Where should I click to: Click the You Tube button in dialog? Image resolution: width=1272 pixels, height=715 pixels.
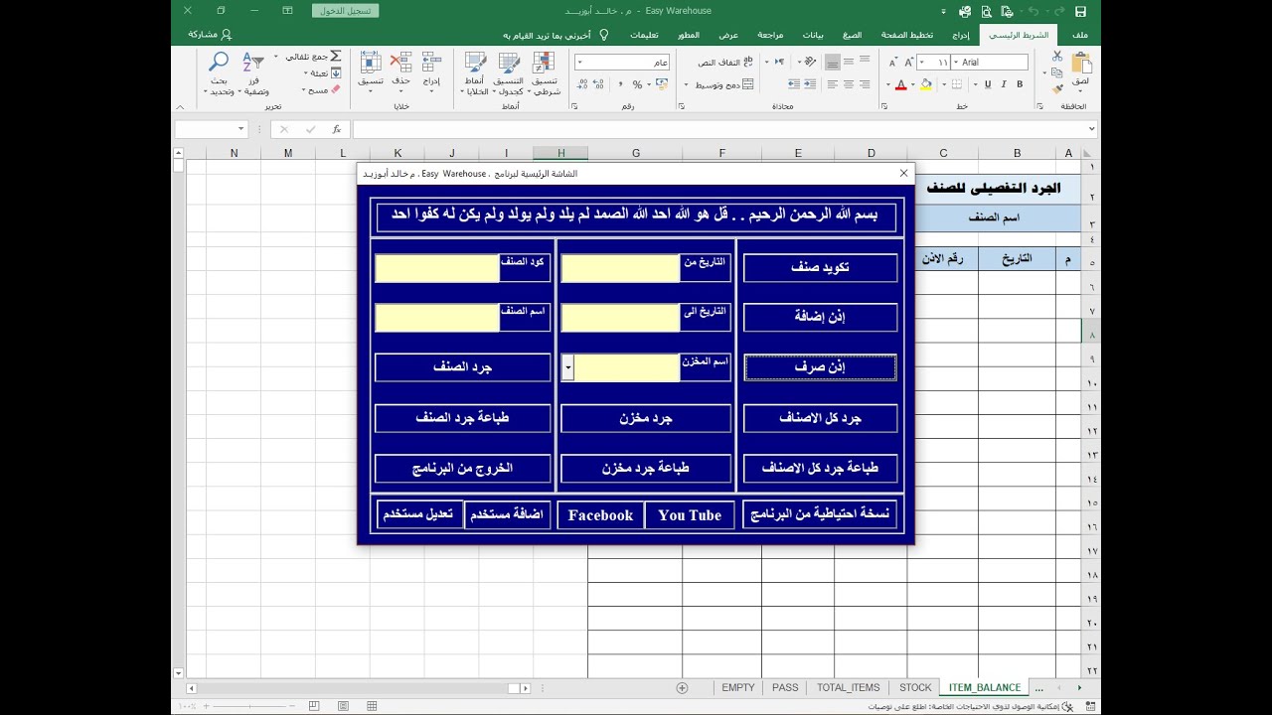coord(690,515)
